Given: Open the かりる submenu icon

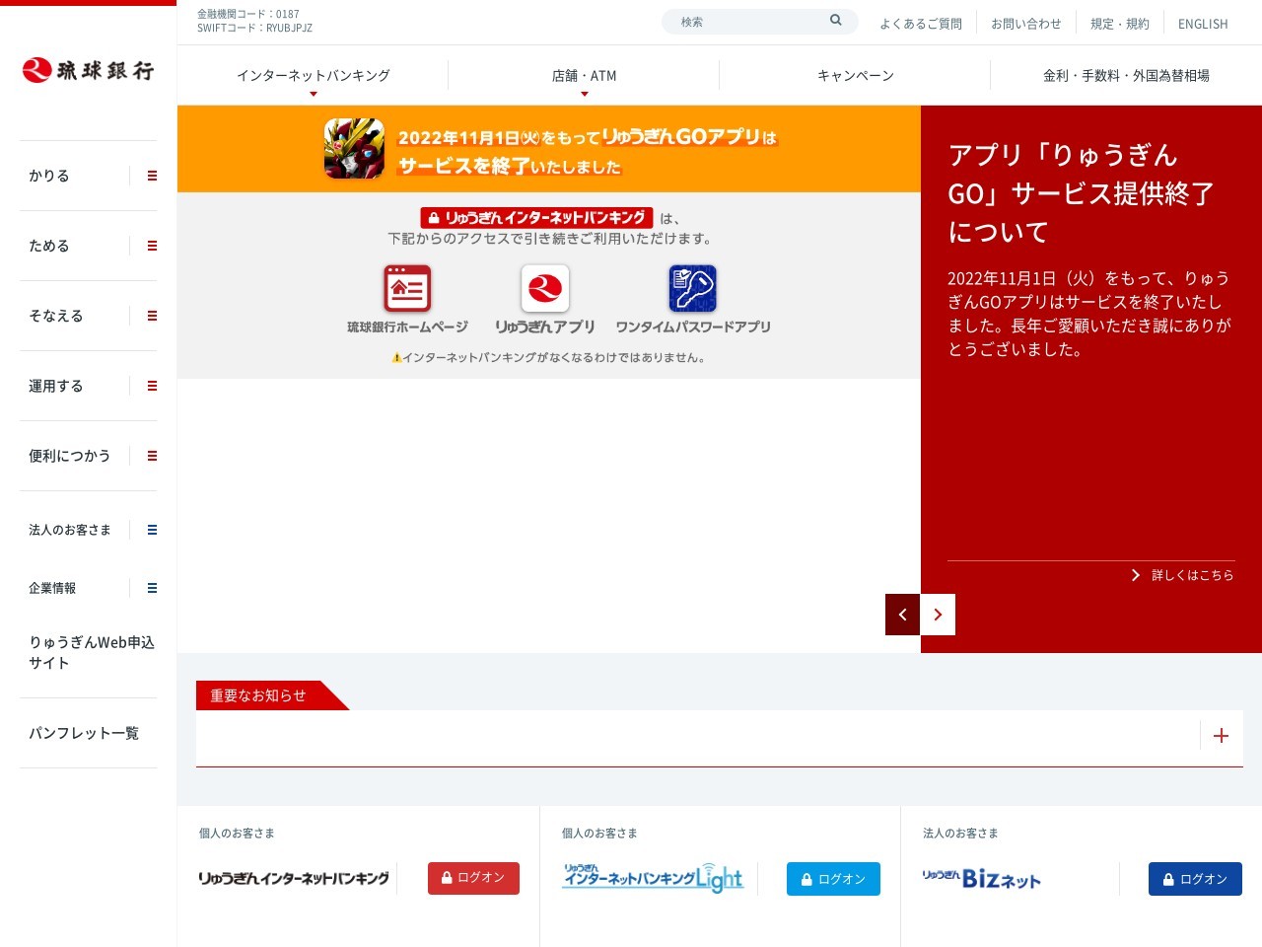Looking at the screenshot, I should pyautogui.click(x=152, y=176).
